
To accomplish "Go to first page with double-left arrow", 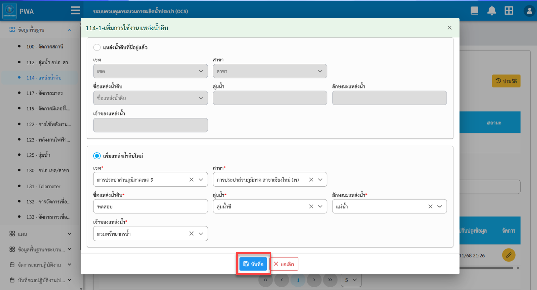I will (x=265, y=280).
